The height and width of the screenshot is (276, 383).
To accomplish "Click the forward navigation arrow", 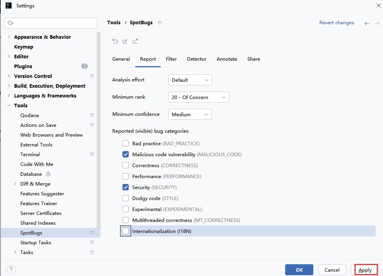I will 377,23.
